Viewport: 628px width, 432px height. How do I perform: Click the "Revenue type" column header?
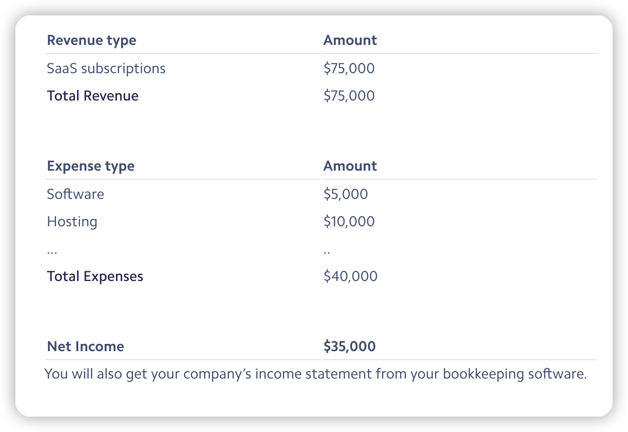[x=92, y=41]
